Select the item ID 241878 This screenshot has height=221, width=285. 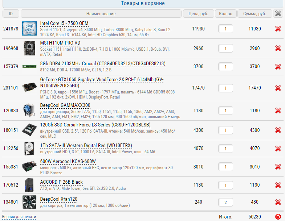[x=11, y=29]
